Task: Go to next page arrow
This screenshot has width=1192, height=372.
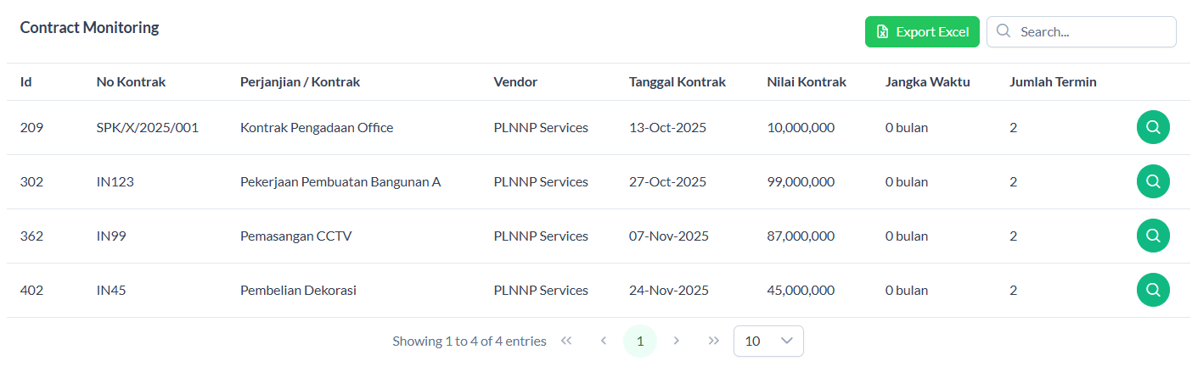Action: coord(677,341)
